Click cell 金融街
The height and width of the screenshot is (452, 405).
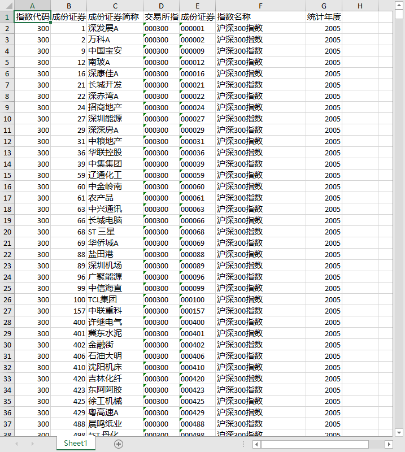[115, 345]
